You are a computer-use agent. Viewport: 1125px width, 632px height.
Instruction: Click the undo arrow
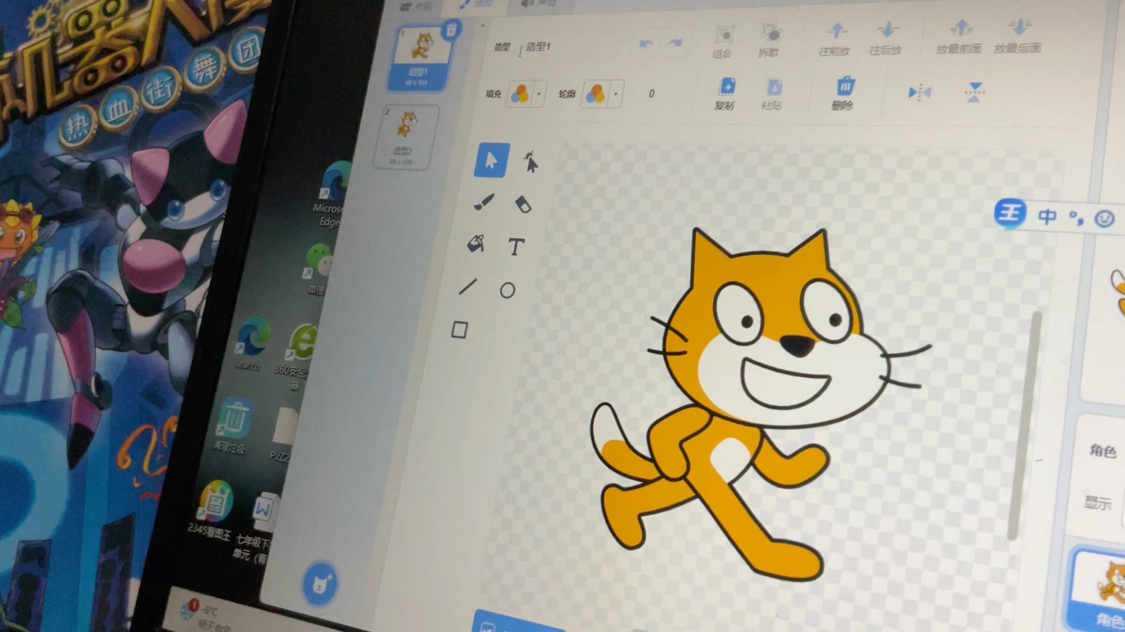pyautogui.click(x=646, y=44)
